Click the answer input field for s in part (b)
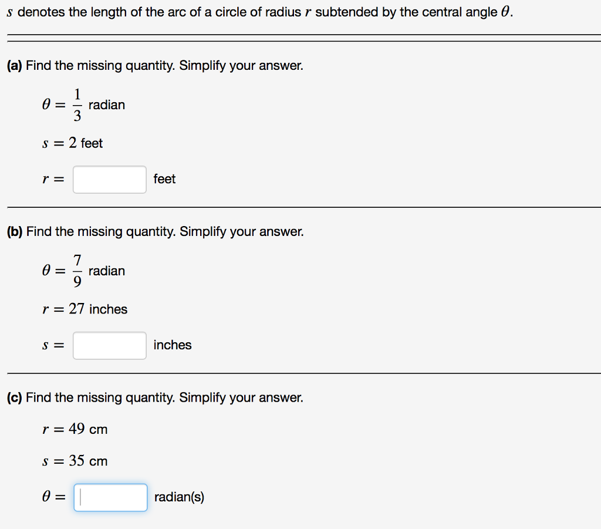 coord(109,345)
